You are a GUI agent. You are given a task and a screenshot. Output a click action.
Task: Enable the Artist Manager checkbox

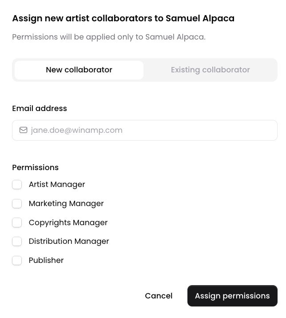17,185
